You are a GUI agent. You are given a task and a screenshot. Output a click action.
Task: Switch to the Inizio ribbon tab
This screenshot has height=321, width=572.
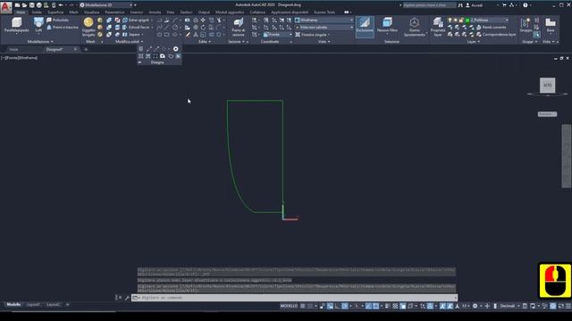click(21, 12)
